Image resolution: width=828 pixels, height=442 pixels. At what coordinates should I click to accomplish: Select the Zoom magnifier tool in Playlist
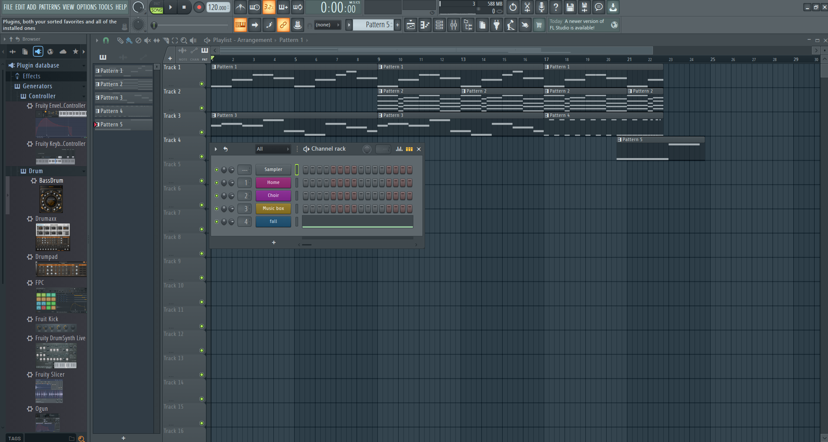click(x=184, y=40)
